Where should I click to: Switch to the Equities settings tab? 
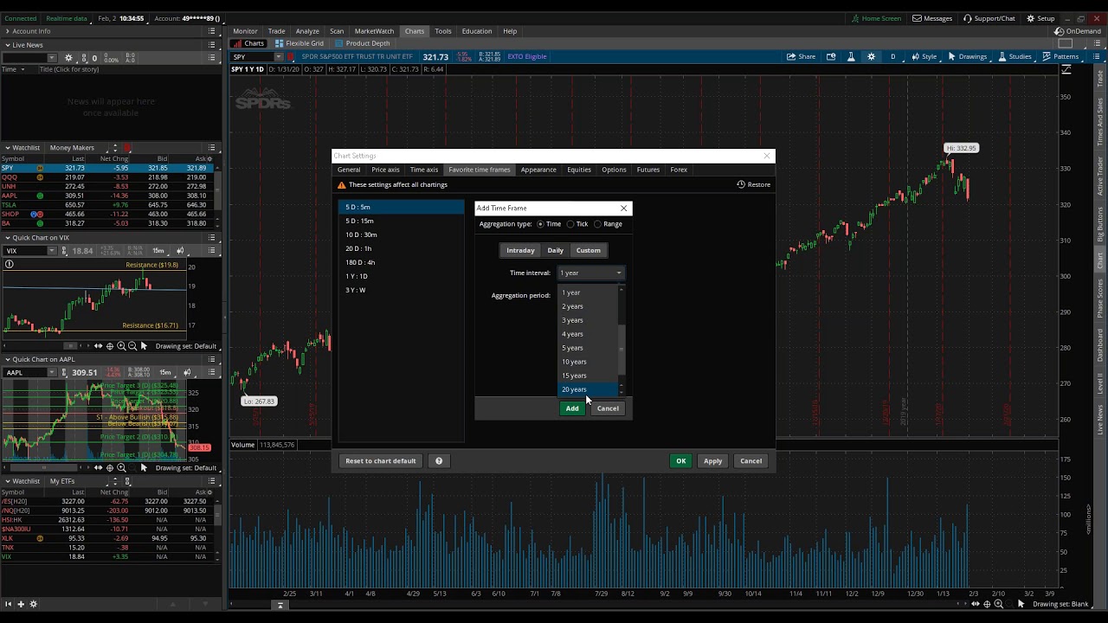tap(579, 170)
